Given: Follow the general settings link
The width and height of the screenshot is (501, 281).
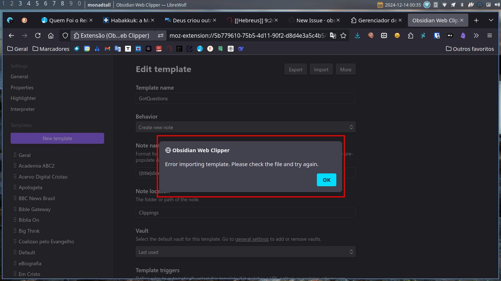Looking at the screenshot, I should click(252, 239).
